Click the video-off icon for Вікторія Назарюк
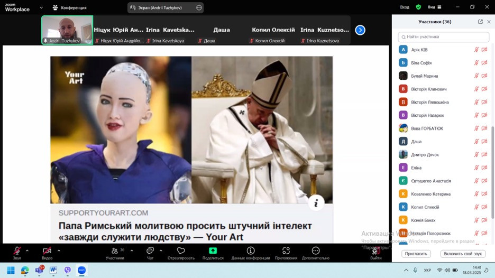 pyautogui.click(x=484, y=115)
